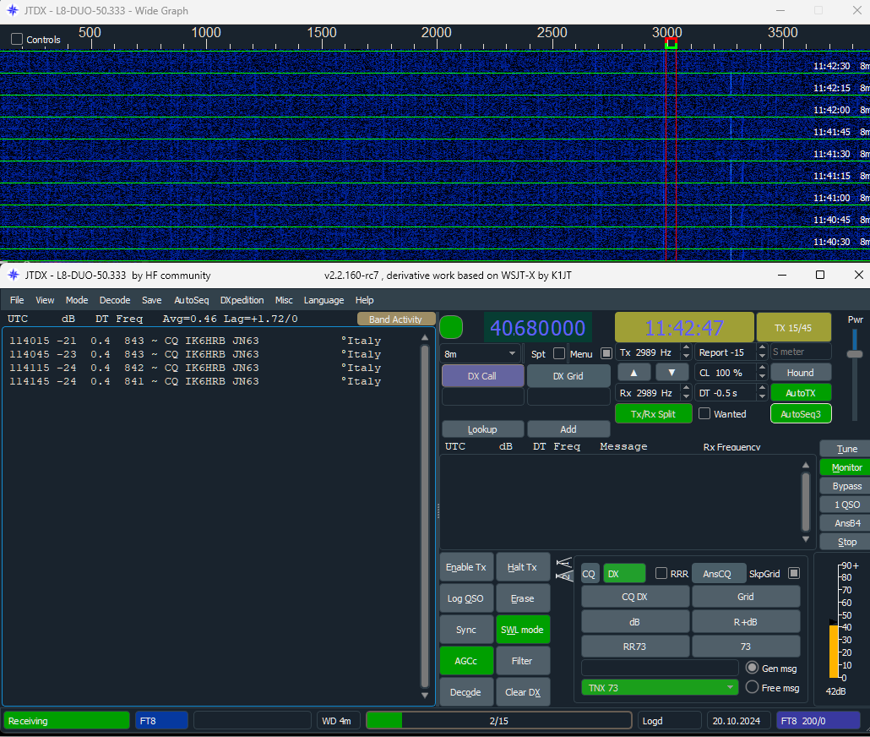Open the Help menu
870x737 pixels.
pyautogui.click(x=364, y=300)
